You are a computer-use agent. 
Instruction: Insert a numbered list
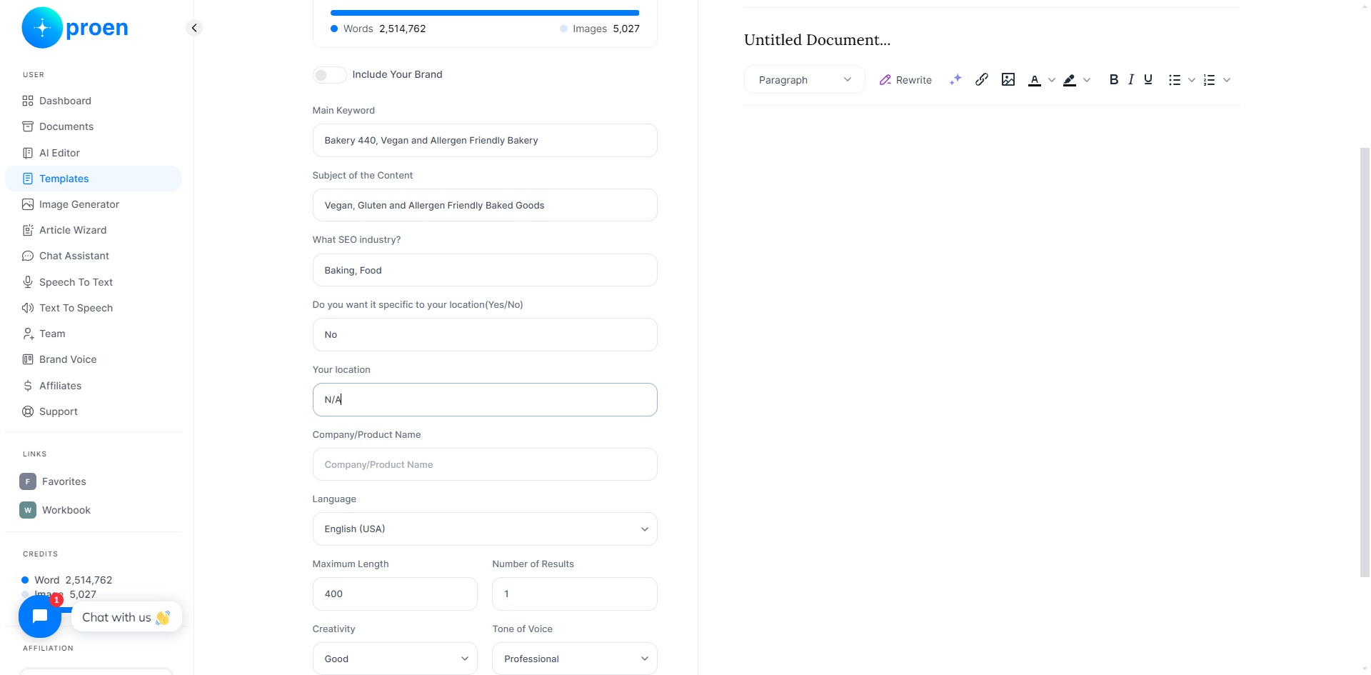tap(1210, 80)
